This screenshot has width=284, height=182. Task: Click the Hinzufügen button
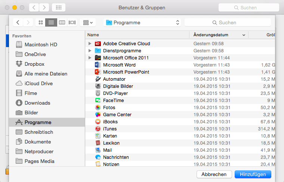[x=253, y=174]
